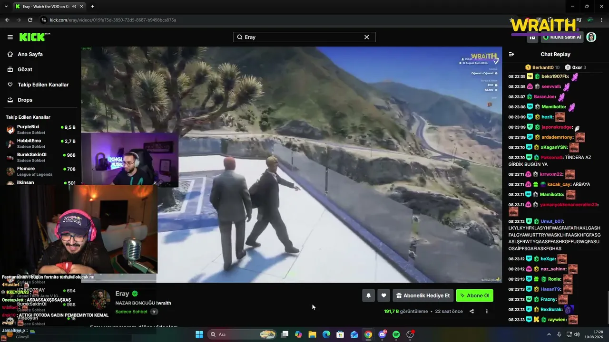Open Copilot from the taskbar
609x342 pixels.
(x=298, y=334)
